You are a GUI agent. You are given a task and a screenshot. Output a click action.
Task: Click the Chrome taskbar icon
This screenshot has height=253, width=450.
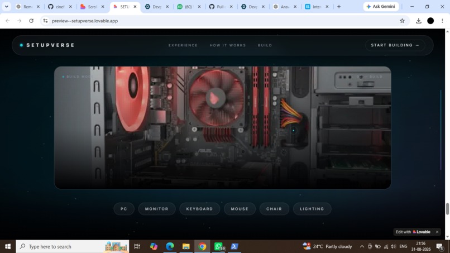point(202,246)
